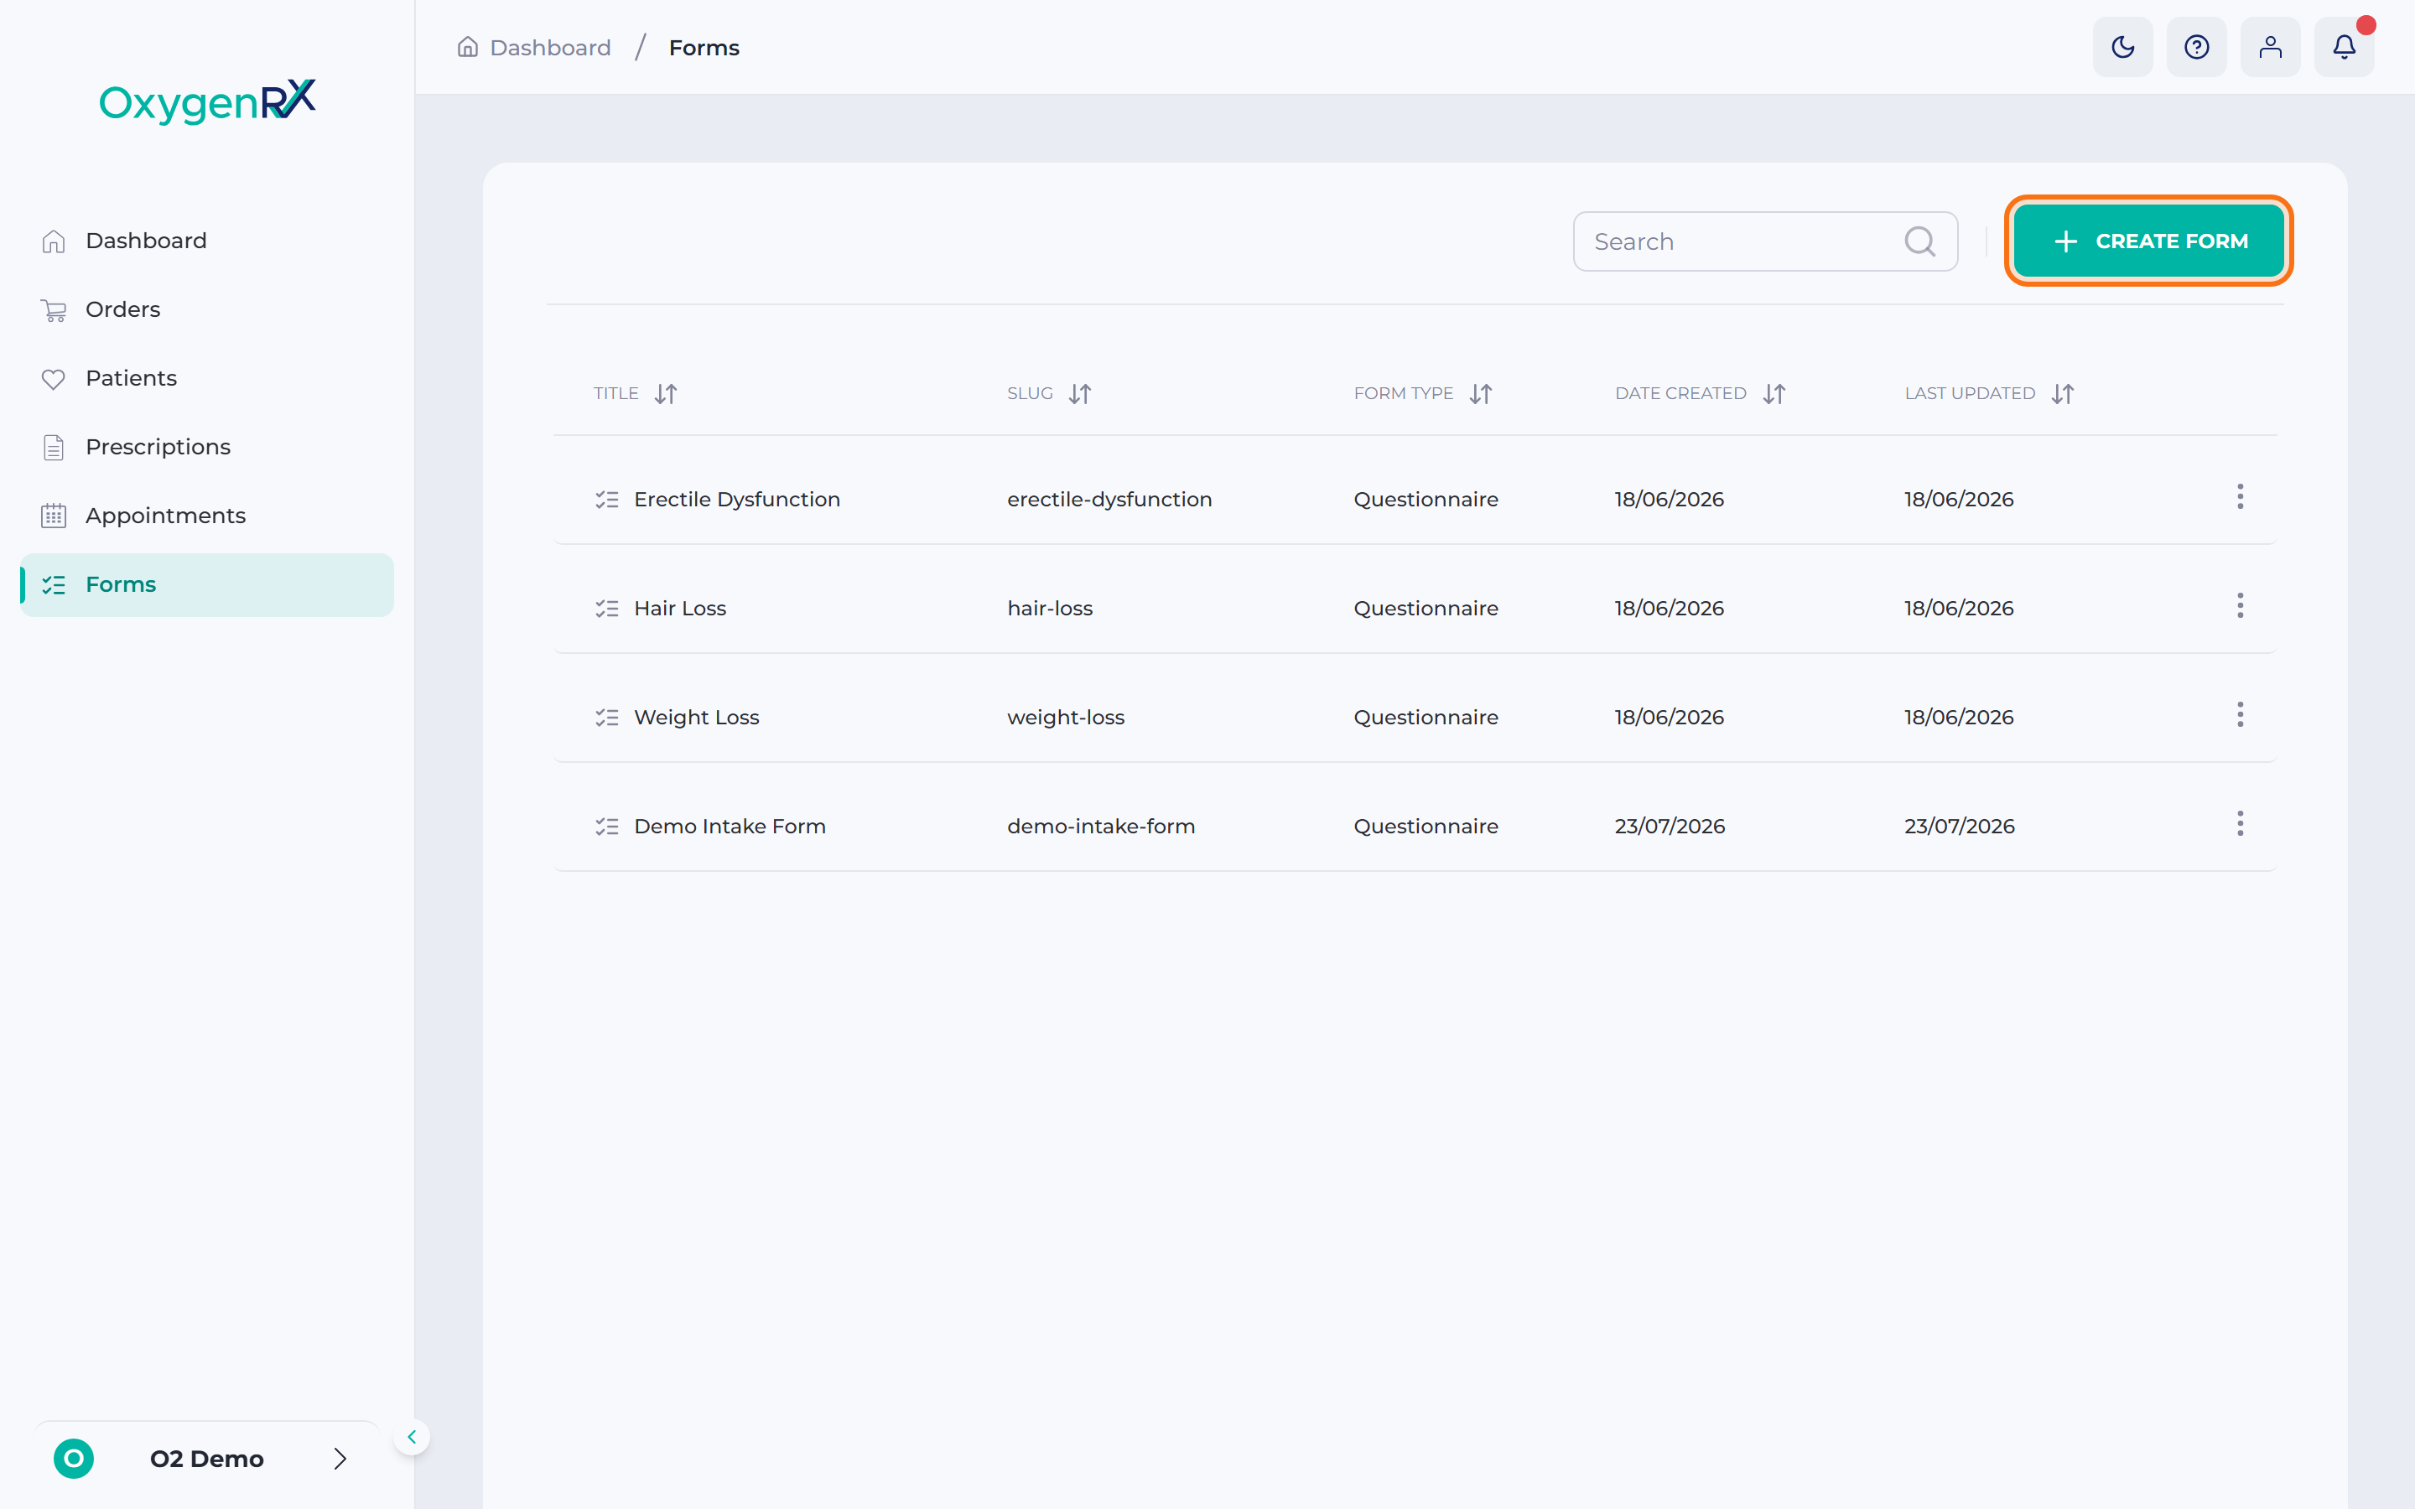Open actions menu for Weight Loss
This screenshot has width=2415, height=1509.
(2241, 714)
